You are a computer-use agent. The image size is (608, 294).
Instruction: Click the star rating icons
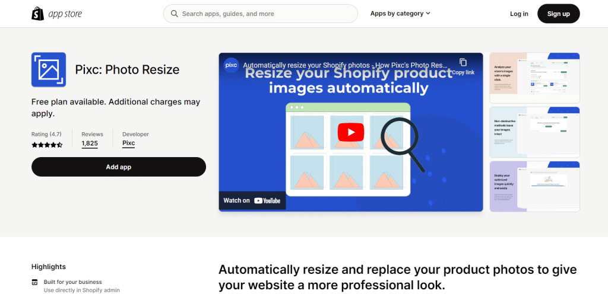click(x=47, y=145)
